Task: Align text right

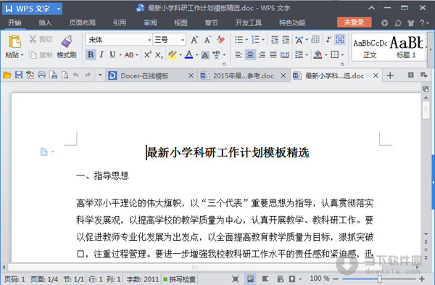Action: tap(262, 54)
